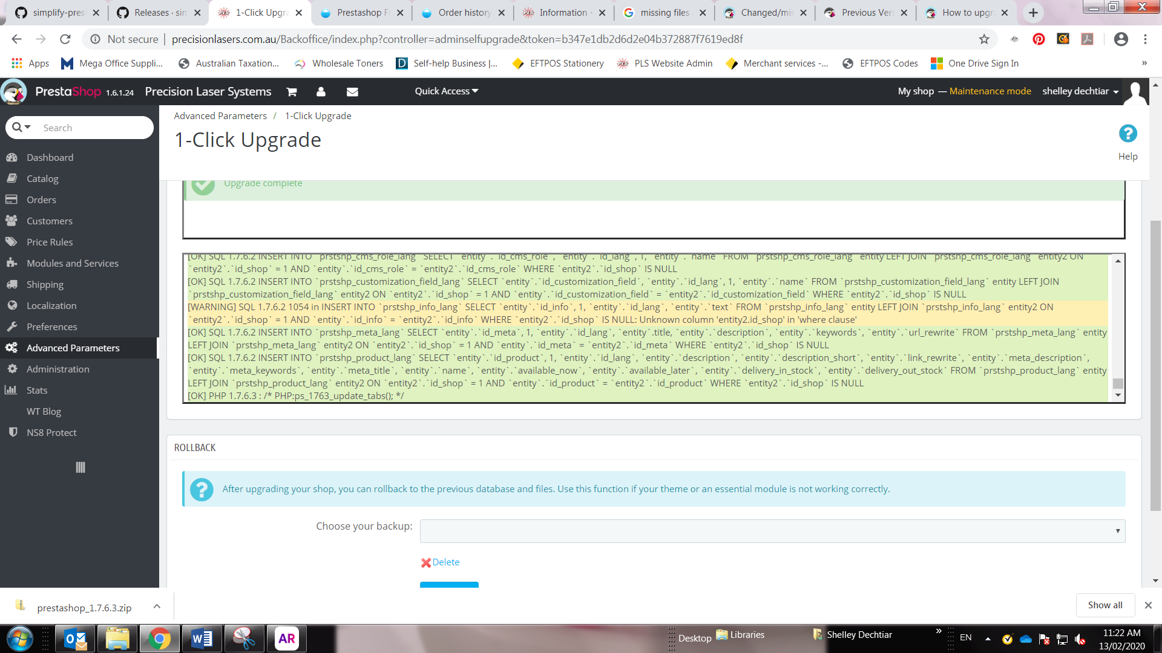Click the browser reload icon
This screenshot has width=1162, height=653.
coord(65,39)
